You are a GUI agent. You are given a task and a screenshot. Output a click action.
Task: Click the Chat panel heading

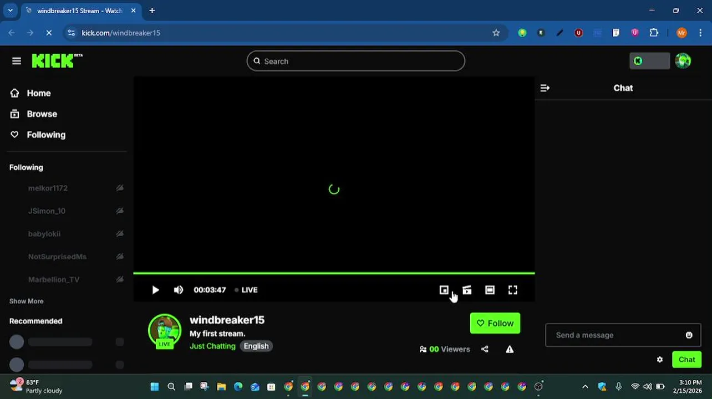click(623, 88)
